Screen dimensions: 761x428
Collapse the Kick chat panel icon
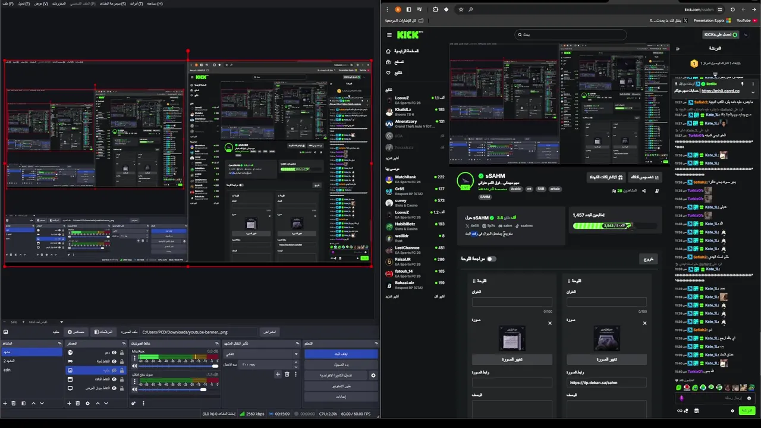pyautogui.click(x=678, y=49)
